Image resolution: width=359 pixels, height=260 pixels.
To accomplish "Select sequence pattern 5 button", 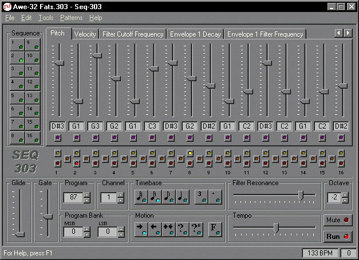I will pos(17,98).
